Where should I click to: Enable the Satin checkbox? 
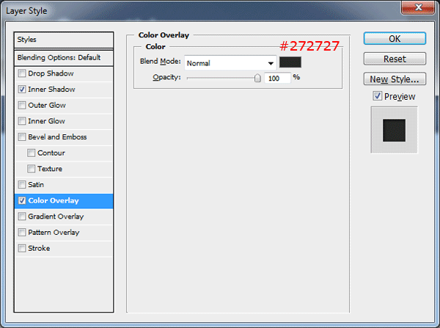[22, 185]
